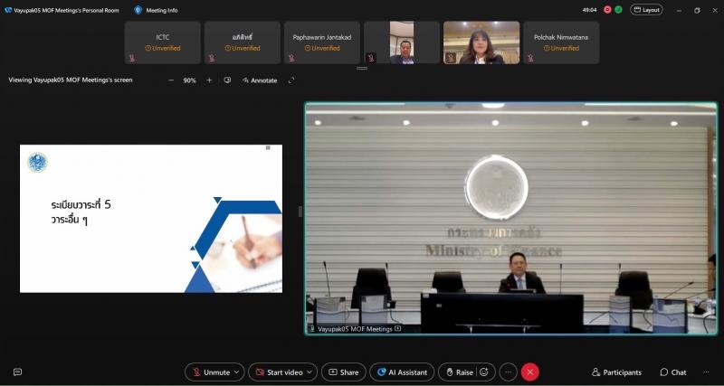The width and height of the screenshot is (724, 386).
Task: Open the Meeting Info panel
Action: [156, 10]
